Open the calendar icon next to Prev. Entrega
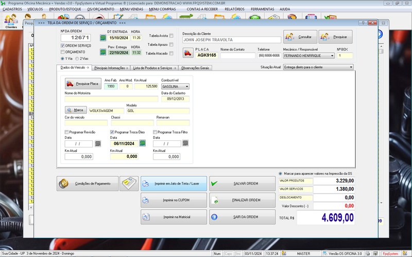This screenshot has width=412, height=257. (103, 52)
